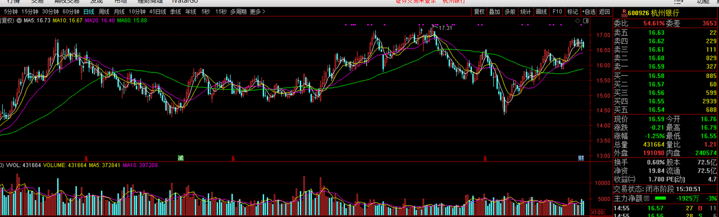Toggle 叠加 overlay mode
Viewport: 719px width, 217px height.
point(494,11)
